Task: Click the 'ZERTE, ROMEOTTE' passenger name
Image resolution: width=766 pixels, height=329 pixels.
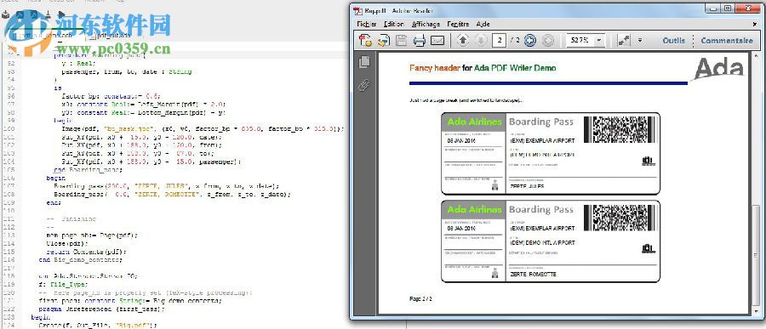Action: pyautogui.click(x=533, y=275)
